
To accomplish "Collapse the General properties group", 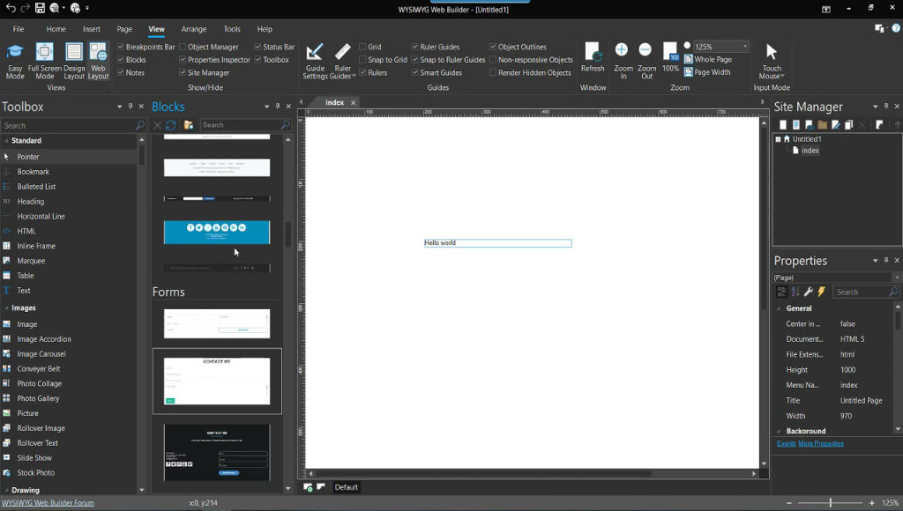I will pyautogui.click(x=780, y=308).
